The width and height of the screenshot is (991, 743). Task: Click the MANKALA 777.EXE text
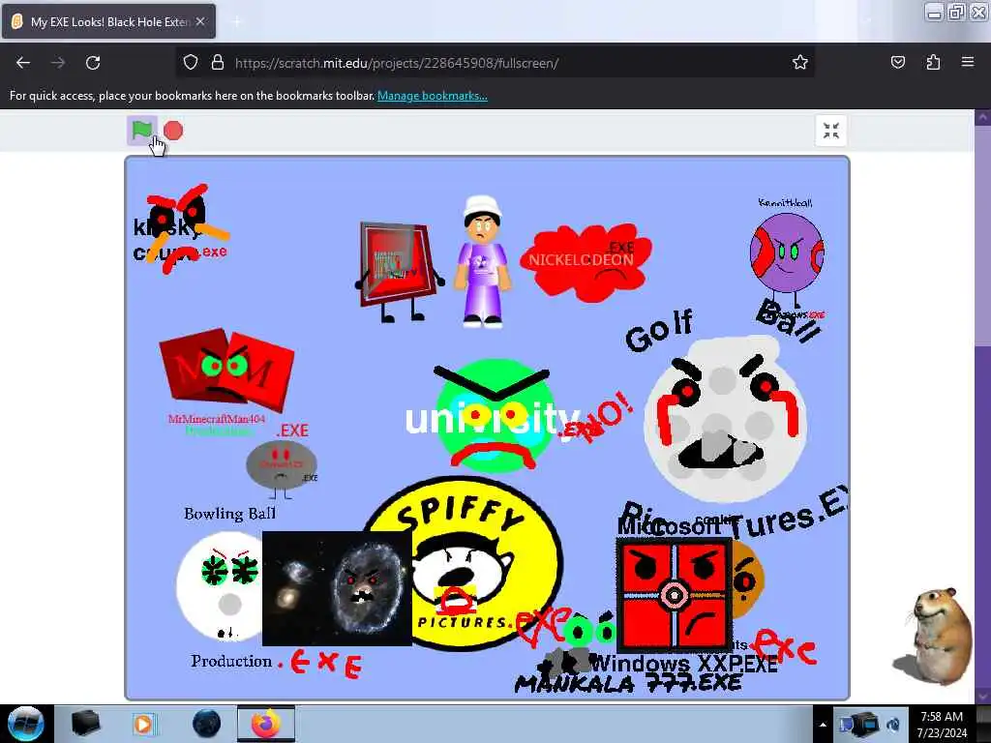tap(628, 684)
